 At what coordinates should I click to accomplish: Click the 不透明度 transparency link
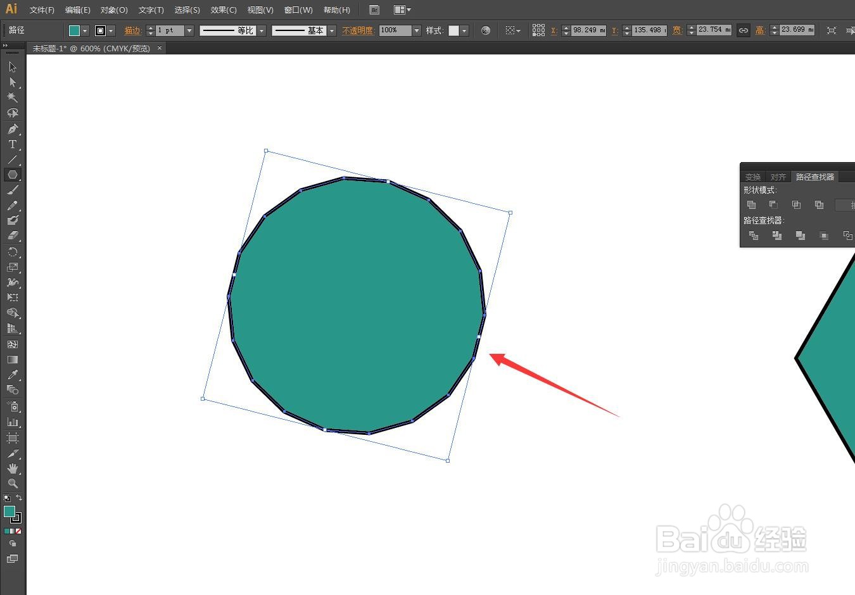[358, 30]
